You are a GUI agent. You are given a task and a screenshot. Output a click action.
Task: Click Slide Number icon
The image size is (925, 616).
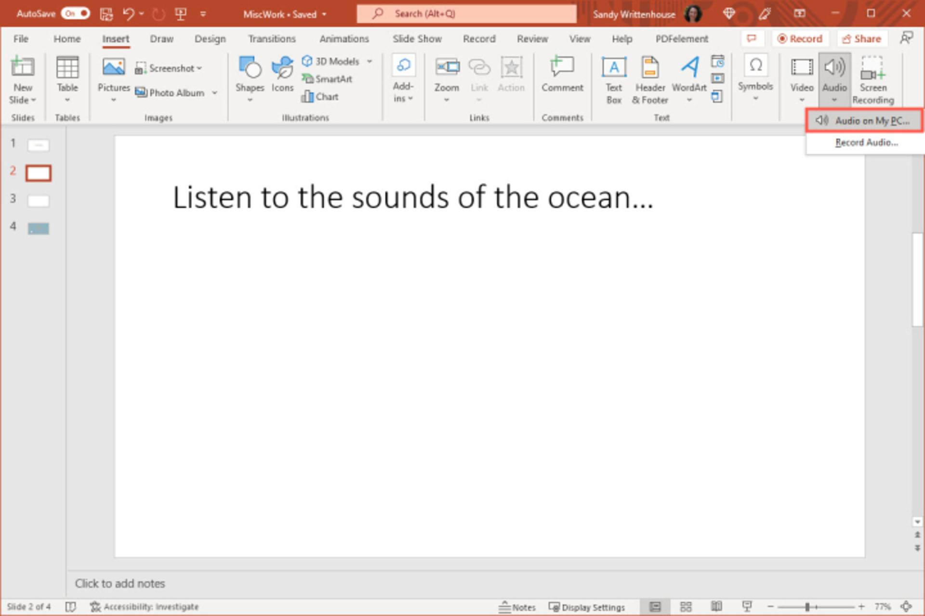(x=717, y=78)
